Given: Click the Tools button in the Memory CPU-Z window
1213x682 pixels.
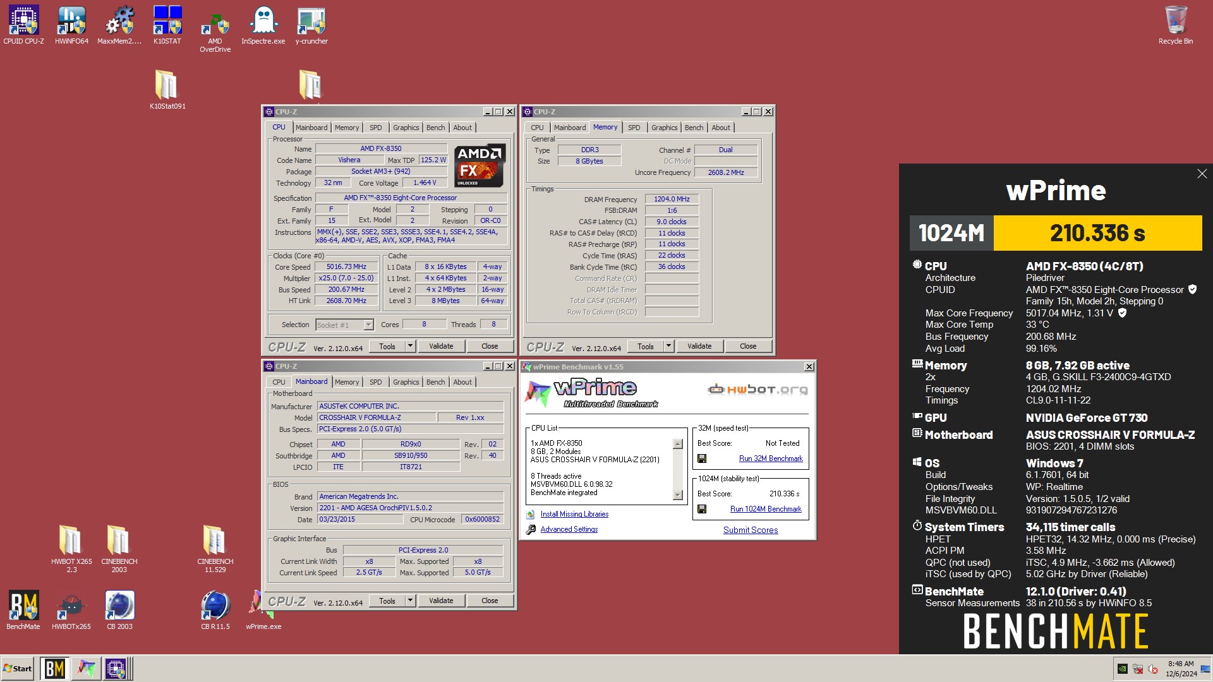Looking at the screenshot, I should [x=646, y=346].
